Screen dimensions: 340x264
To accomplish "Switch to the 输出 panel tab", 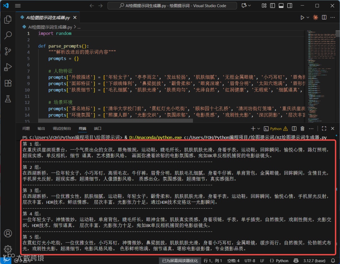I will (x=41, y=129).
